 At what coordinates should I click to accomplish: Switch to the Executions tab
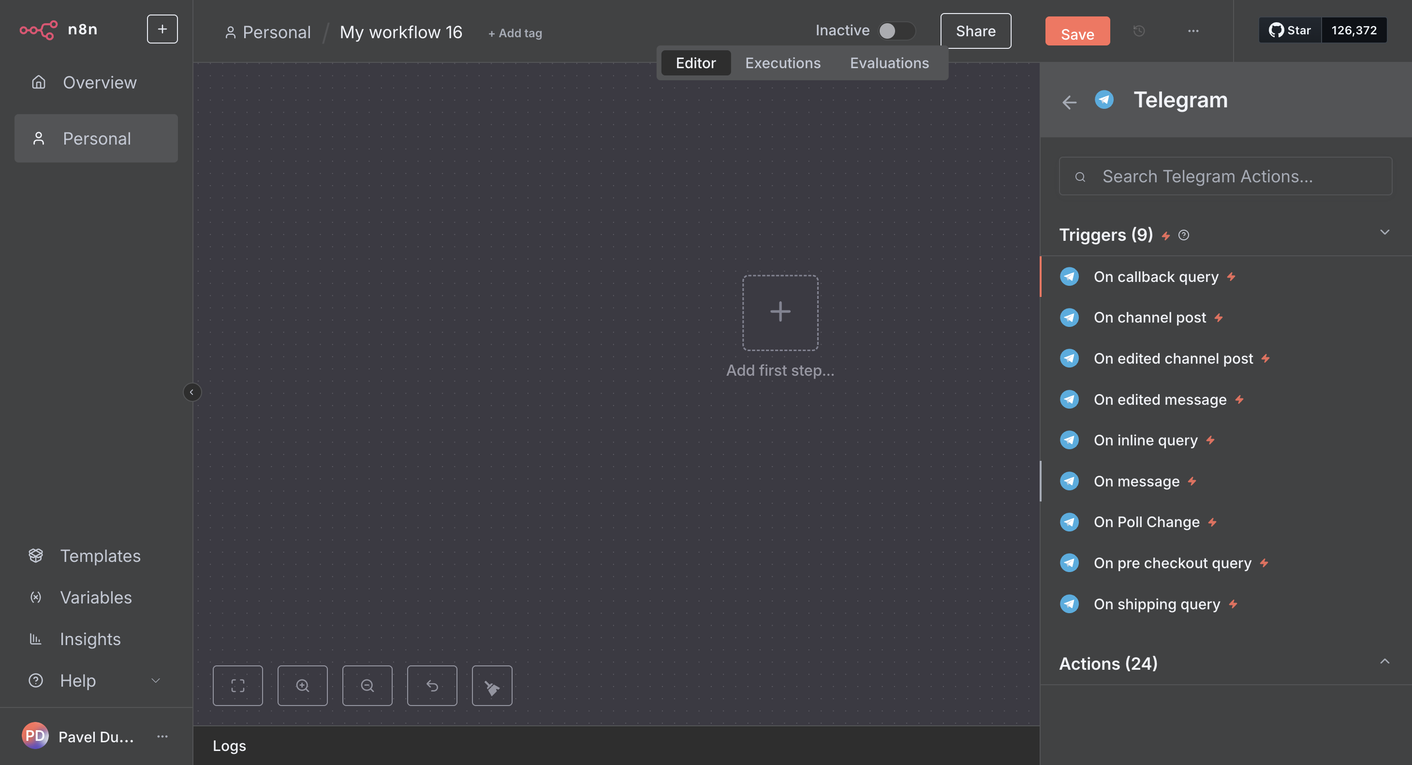click(782, 63)
